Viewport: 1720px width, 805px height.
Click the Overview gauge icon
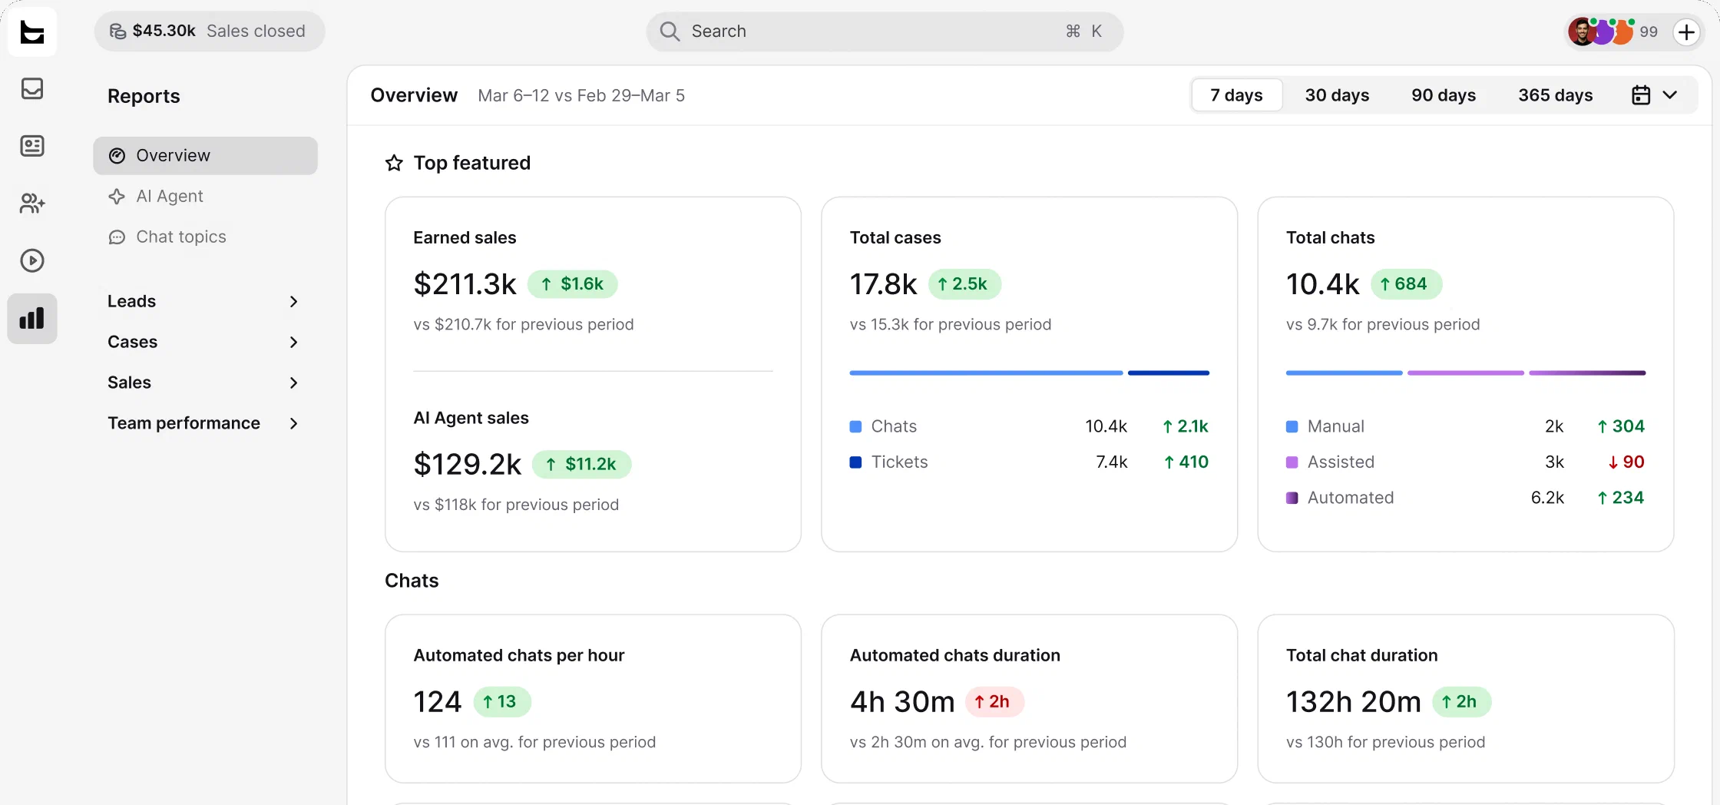(x=117, y=156)
